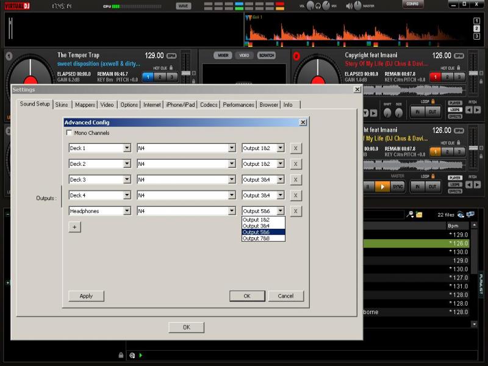Expand the N4 sound card dropdown for Deck 3
The height and width of the screenshot is (366, 488).
pos(232,179)
